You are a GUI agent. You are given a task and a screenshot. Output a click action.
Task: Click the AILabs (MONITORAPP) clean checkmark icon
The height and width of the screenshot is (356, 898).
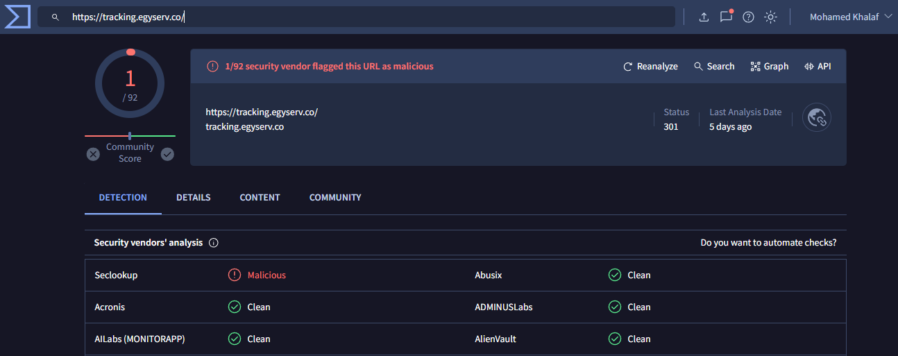[235, 339]
